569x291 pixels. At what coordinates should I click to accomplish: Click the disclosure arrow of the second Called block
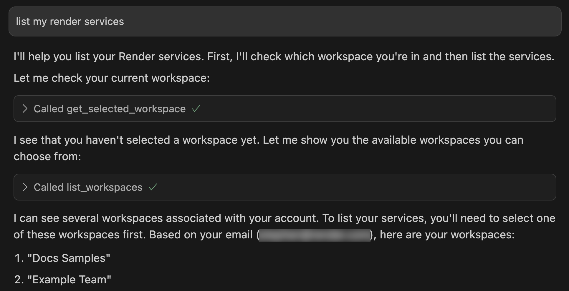25,187
